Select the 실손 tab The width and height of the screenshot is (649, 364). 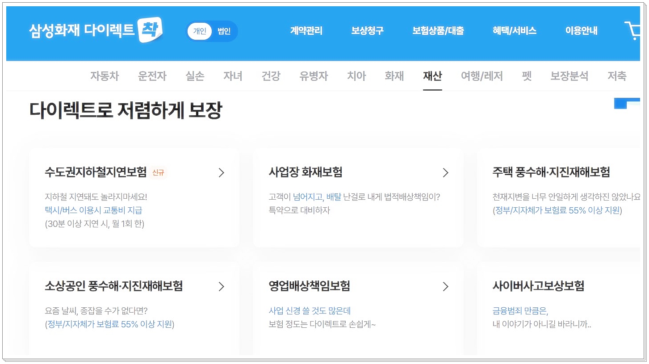195,76
